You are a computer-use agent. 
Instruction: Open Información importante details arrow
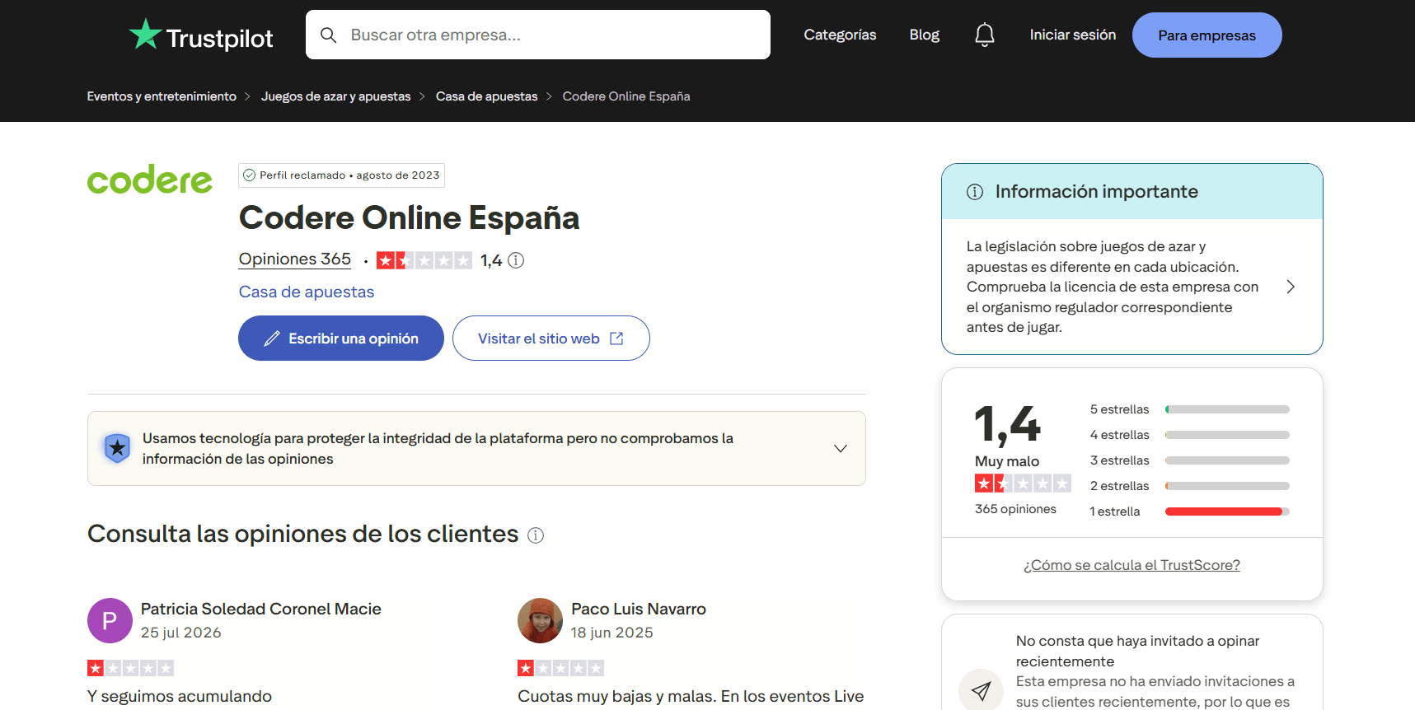[1291, 287]
